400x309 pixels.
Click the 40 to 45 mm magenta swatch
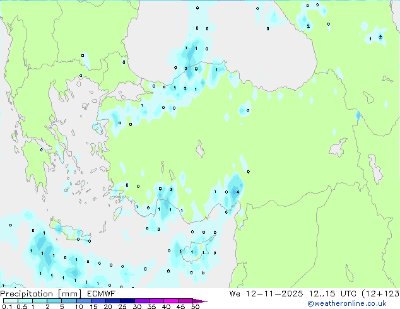point(171,301)
